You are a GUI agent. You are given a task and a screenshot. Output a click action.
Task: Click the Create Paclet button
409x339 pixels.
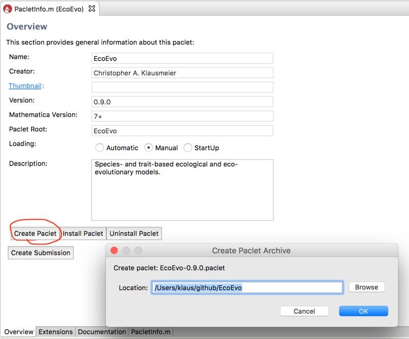coord(35,233)
